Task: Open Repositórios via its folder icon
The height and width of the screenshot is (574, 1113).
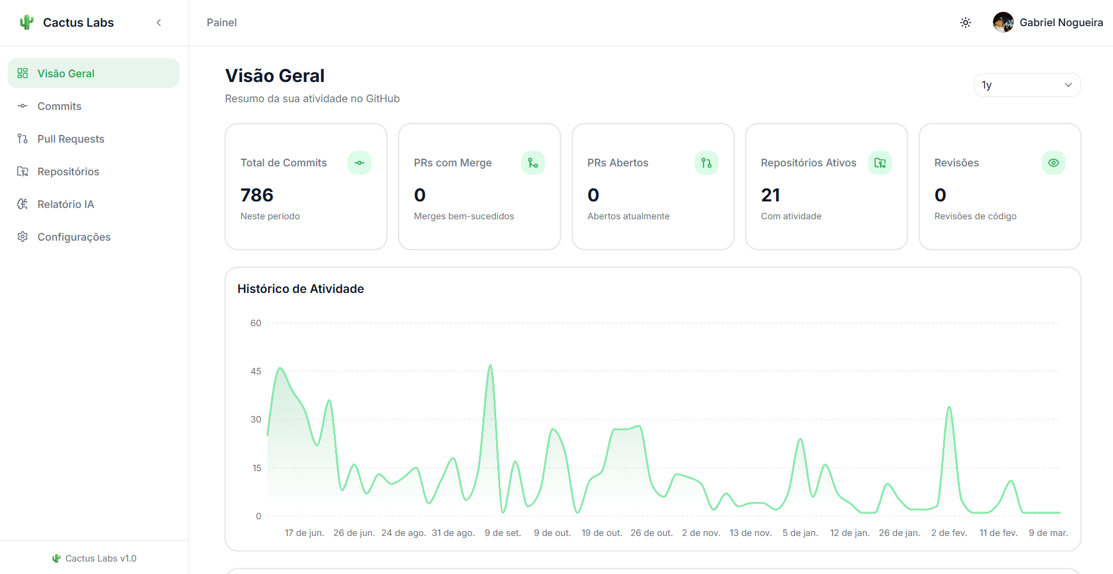Action: tap(23, 171)
